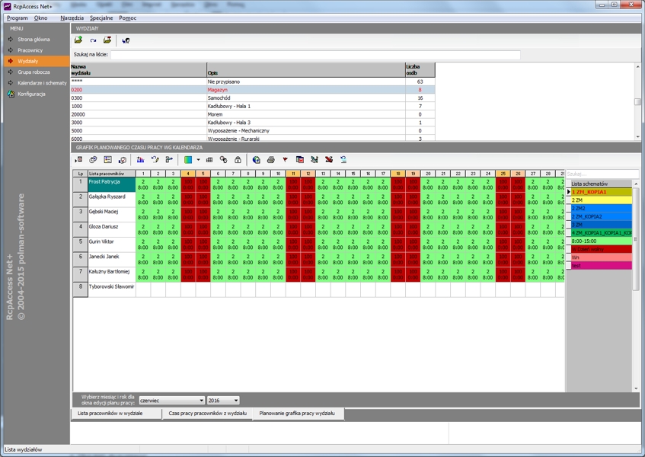Image resolution: width=645 pixels, height=457 pixels.
Task: Switch to Lista pracowników w wydziale tab
Action: (x=115, y=414)
